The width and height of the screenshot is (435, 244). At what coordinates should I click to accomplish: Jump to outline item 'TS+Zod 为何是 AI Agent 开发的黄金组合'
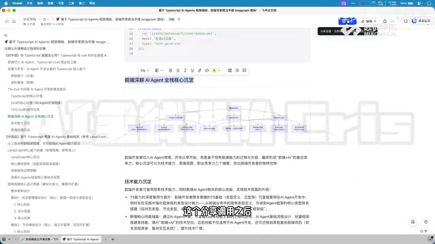[x=37, y=89]
